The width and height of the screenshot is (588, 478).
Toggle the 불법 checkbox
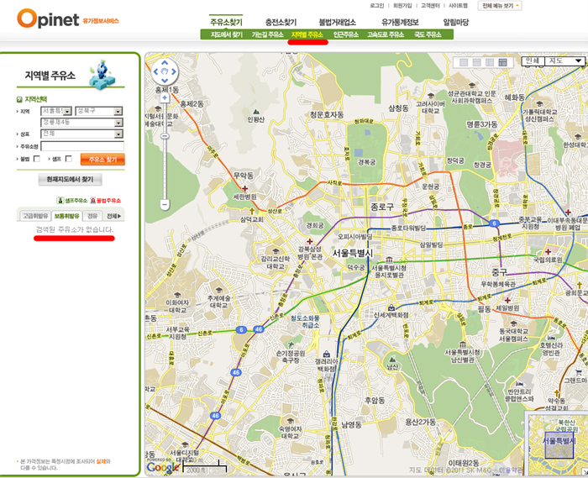[37, 159]
